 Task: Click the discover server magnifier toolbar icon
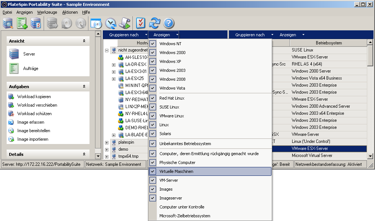pyautogui.click(x=8, y=23)
